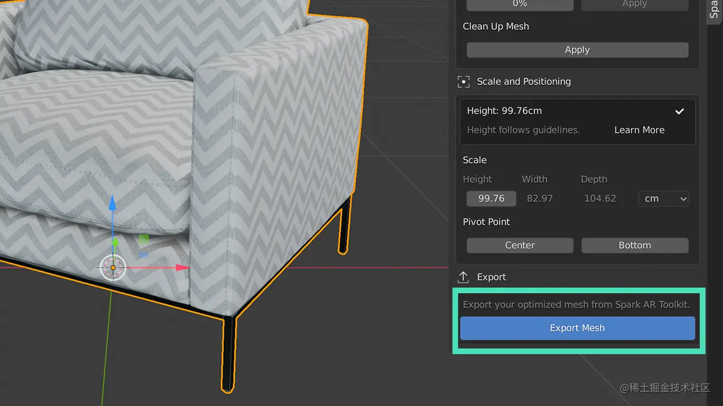The width and height of the screenshot is (723, 406).
Task: Click the green plane handle on the gizmo
Action: coord(143,240)
